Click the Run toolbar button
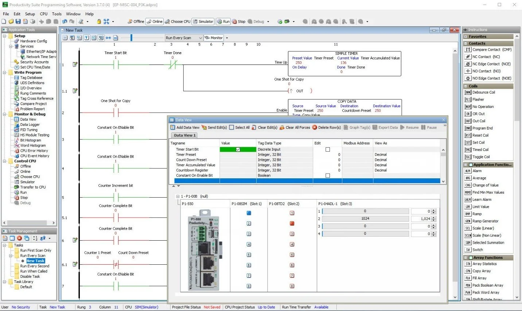The image size is (522, 311). [223, 22]
